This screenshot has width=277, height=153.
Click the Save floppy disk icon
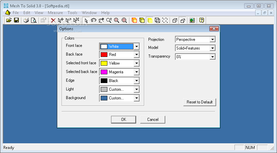[16, 20]
